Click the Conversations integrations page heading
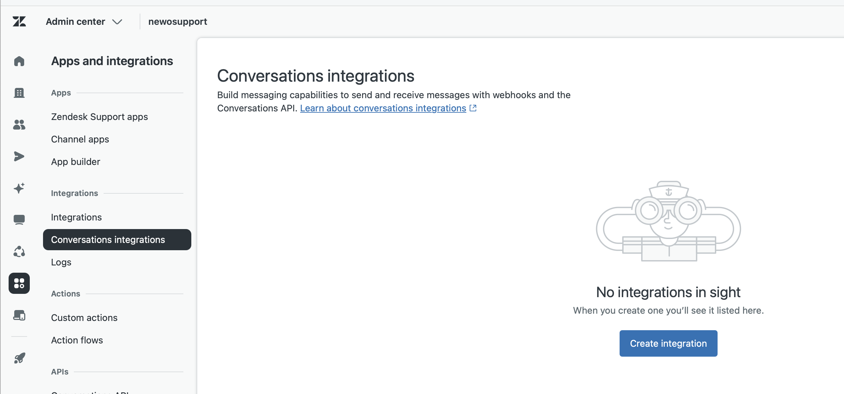 [316, 76]
